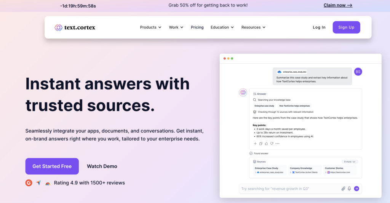The image size is (390, 203).
Task: Click the copy icon under the answer
Action: [x=261, y=144]
